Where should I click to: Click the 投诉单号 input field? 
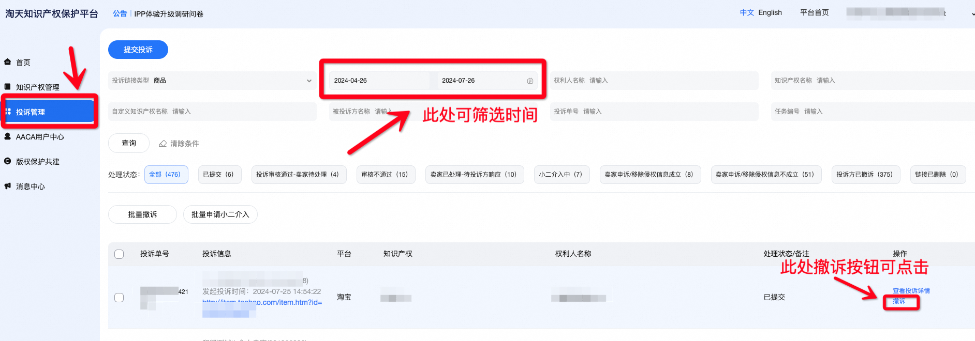654,112
